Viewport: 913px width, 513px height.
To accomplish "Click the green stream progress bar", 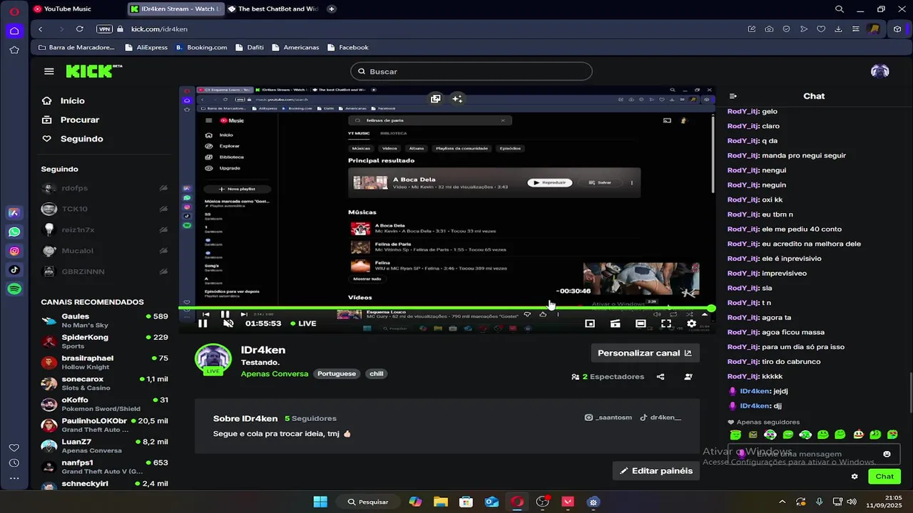I will tap(447, 308).
